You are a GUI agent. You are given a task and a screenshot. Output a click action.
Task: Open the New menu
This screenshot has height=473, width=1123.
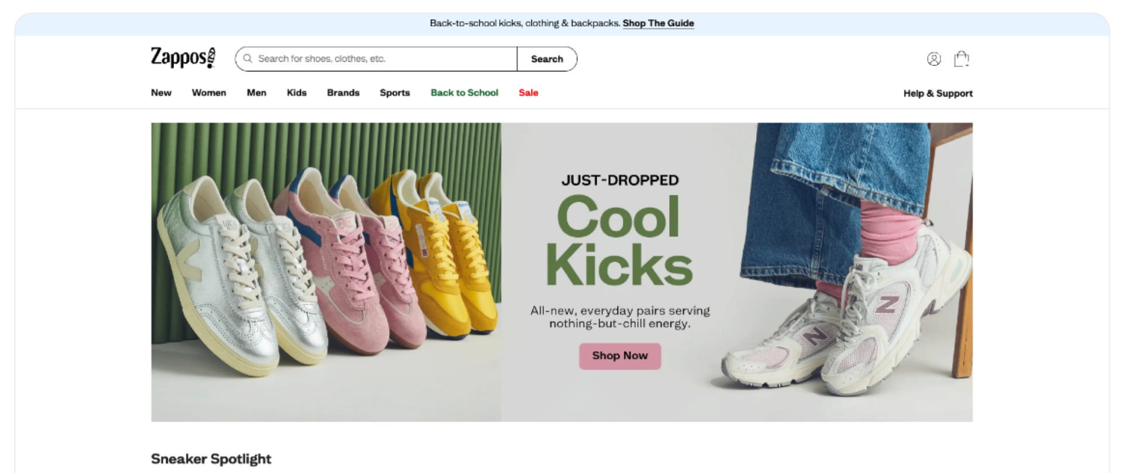pyautogui.click(x=161, y=93)
